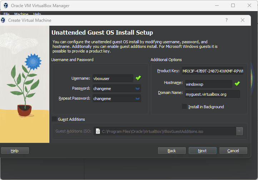Image resolution: width=258 pixels, height=180 pixels.
Task: Click the question mark help icon in title bar
Action: [x=226, y=20]
